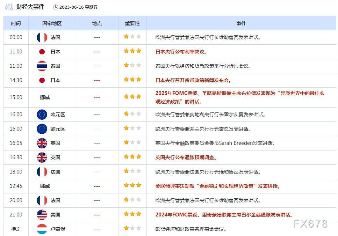Click the French flag icon for 00:00 event
The height and width of the screenshot is (236, 338).
click(42, 37)
